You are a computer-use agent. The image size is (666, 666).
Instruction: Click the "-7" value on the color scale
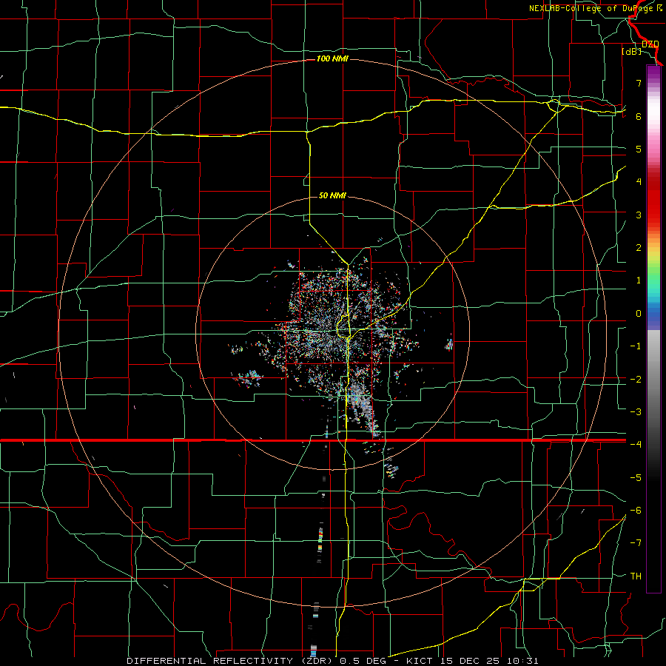pos(636,543)
